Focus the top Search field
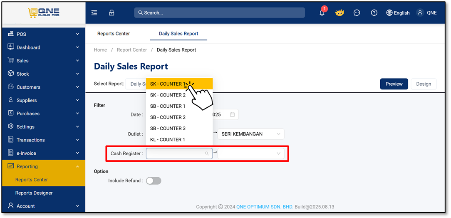451x218 pixels. pos(219,12)
